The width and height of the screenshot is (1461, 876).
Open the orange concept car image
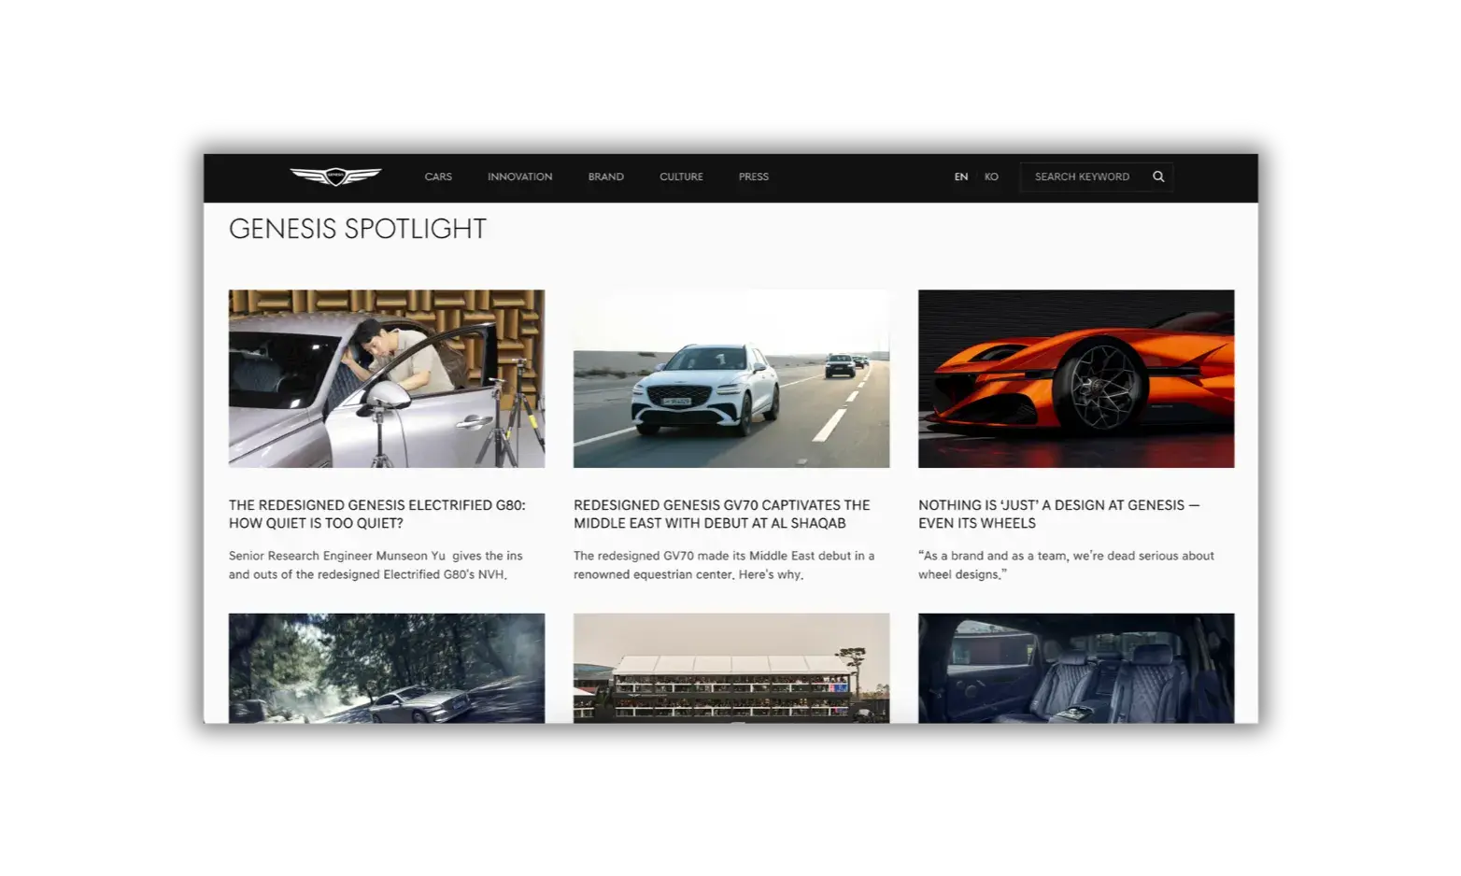pos(1076,378)
